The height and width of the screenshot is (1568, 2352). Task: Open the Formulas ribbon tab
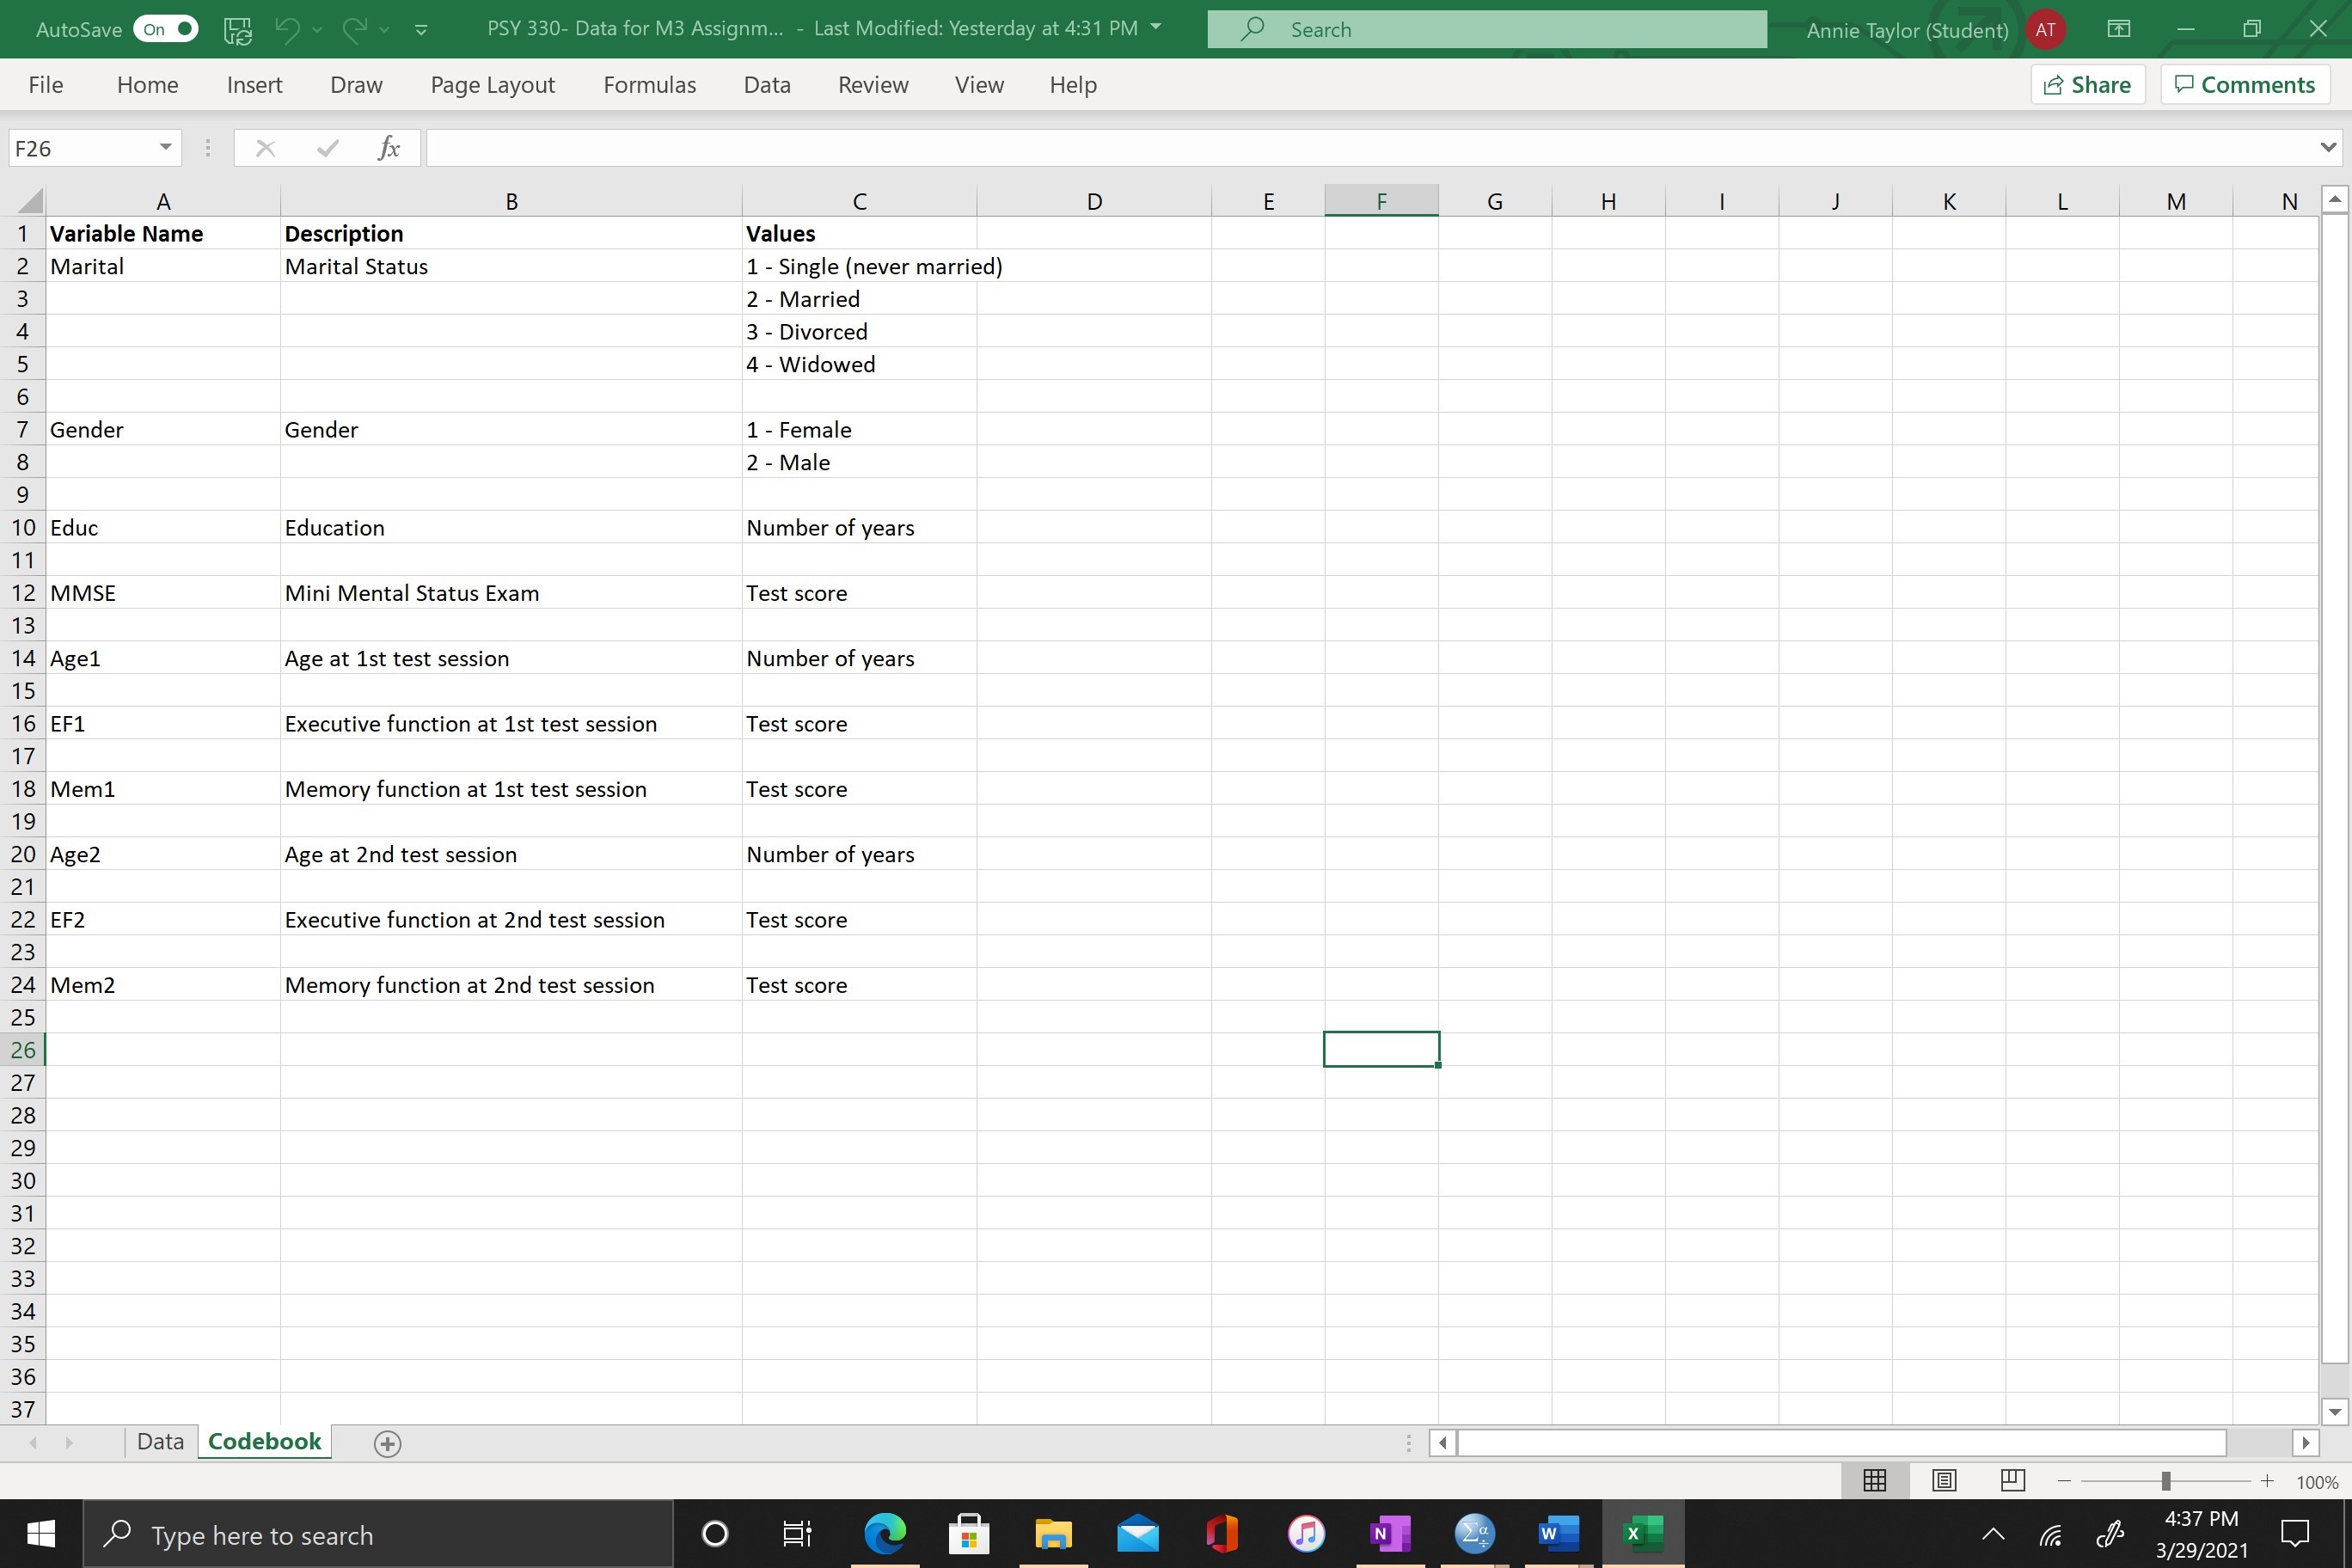[649, 84]
